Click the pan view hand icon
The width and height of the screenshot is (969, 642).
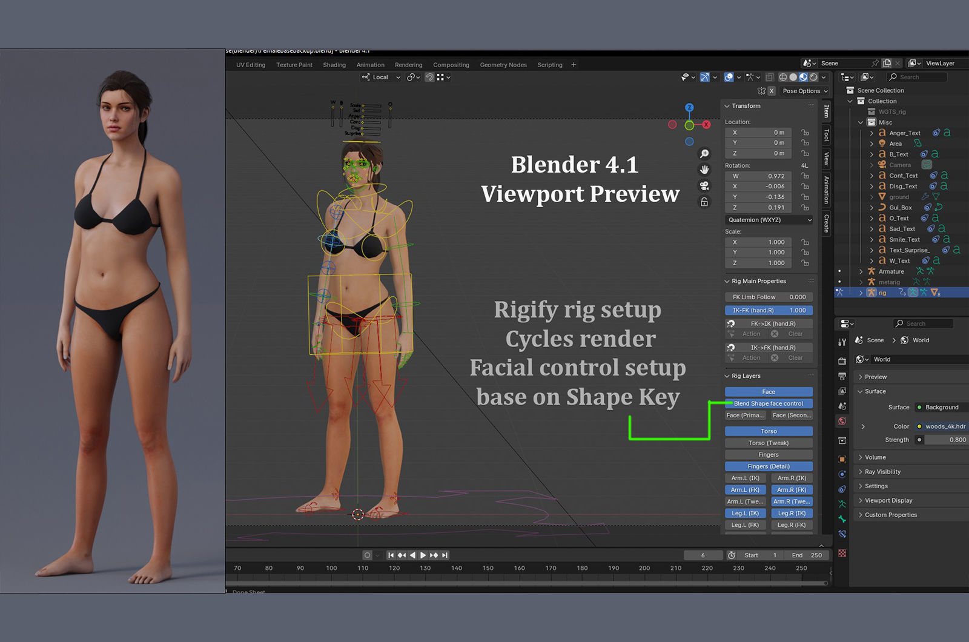coord(704,170)
